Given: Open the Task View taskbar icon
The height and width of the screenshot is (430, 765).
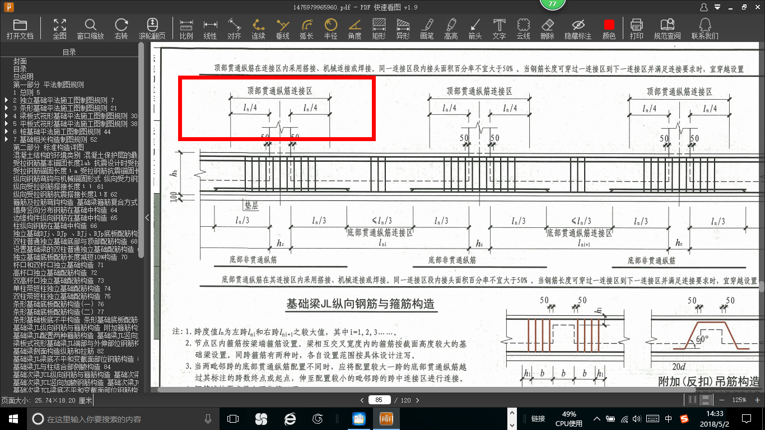Looking at the screenshot, I should (233, 418).
